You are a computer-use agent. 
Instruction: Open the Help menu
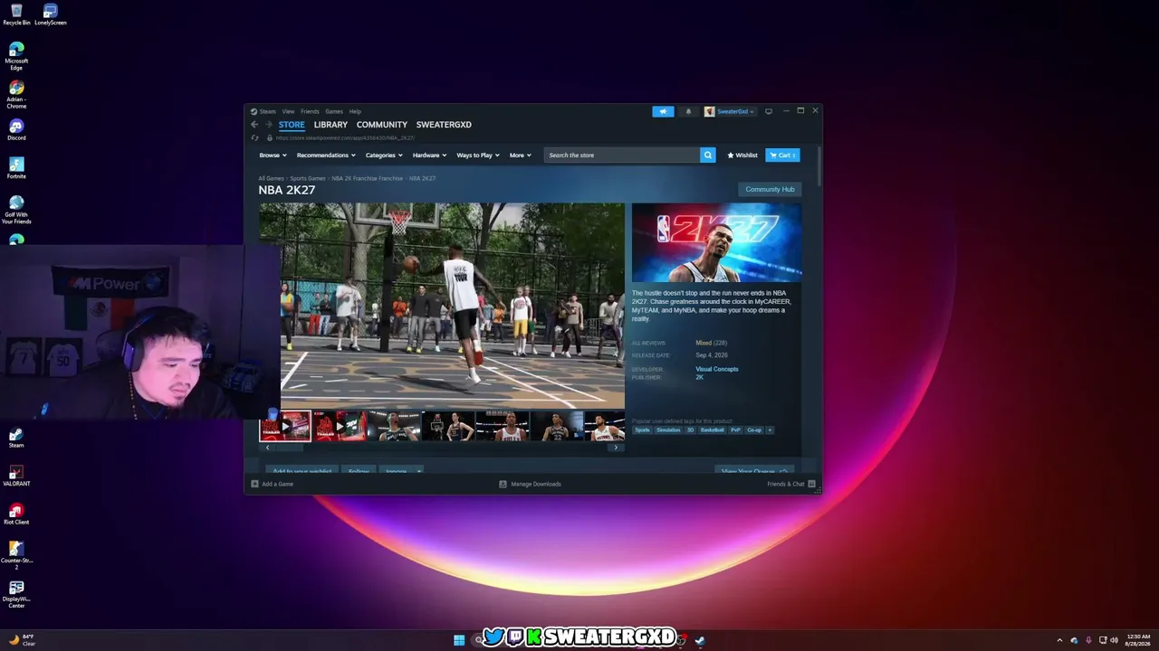[x=355, y=111]
